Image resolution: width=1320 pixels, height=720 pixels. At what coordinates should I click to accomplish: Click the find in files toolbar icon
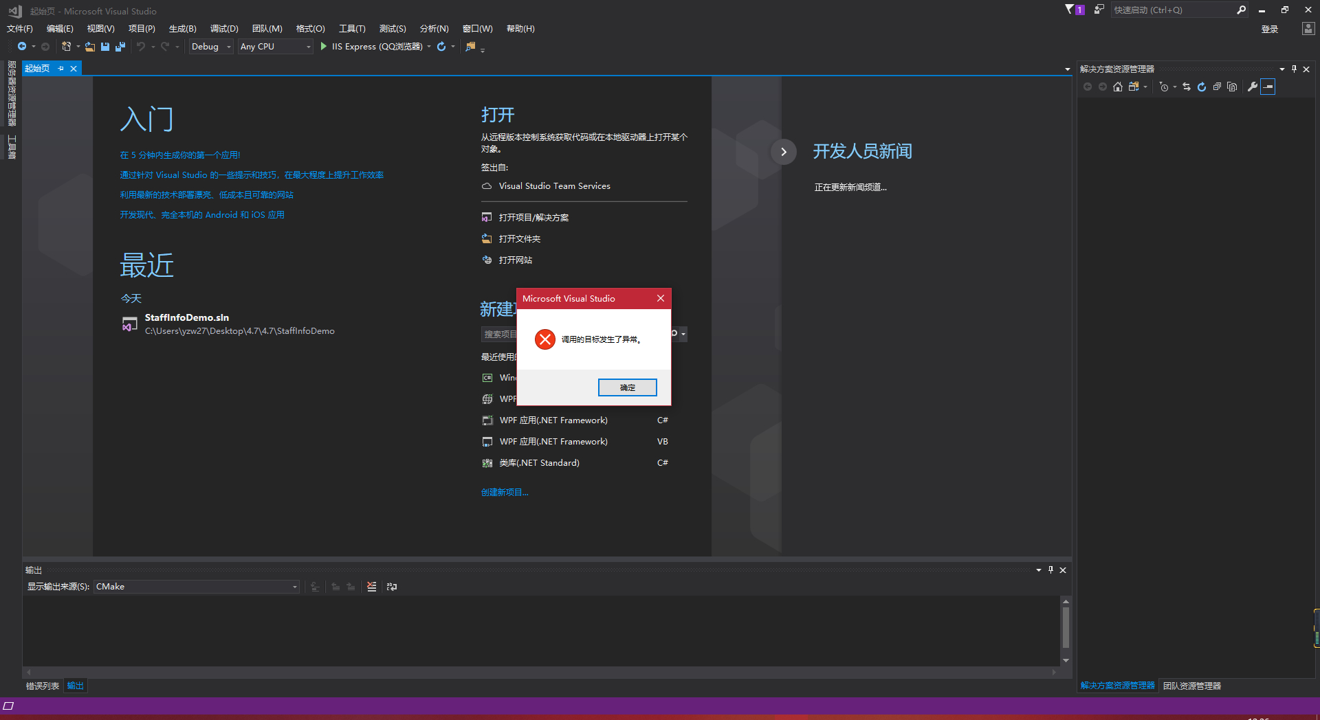coord(471,47)
